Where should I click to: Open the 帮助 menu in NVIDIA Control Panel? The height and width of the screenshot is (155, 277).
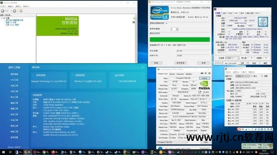click(x=26, y=7)
